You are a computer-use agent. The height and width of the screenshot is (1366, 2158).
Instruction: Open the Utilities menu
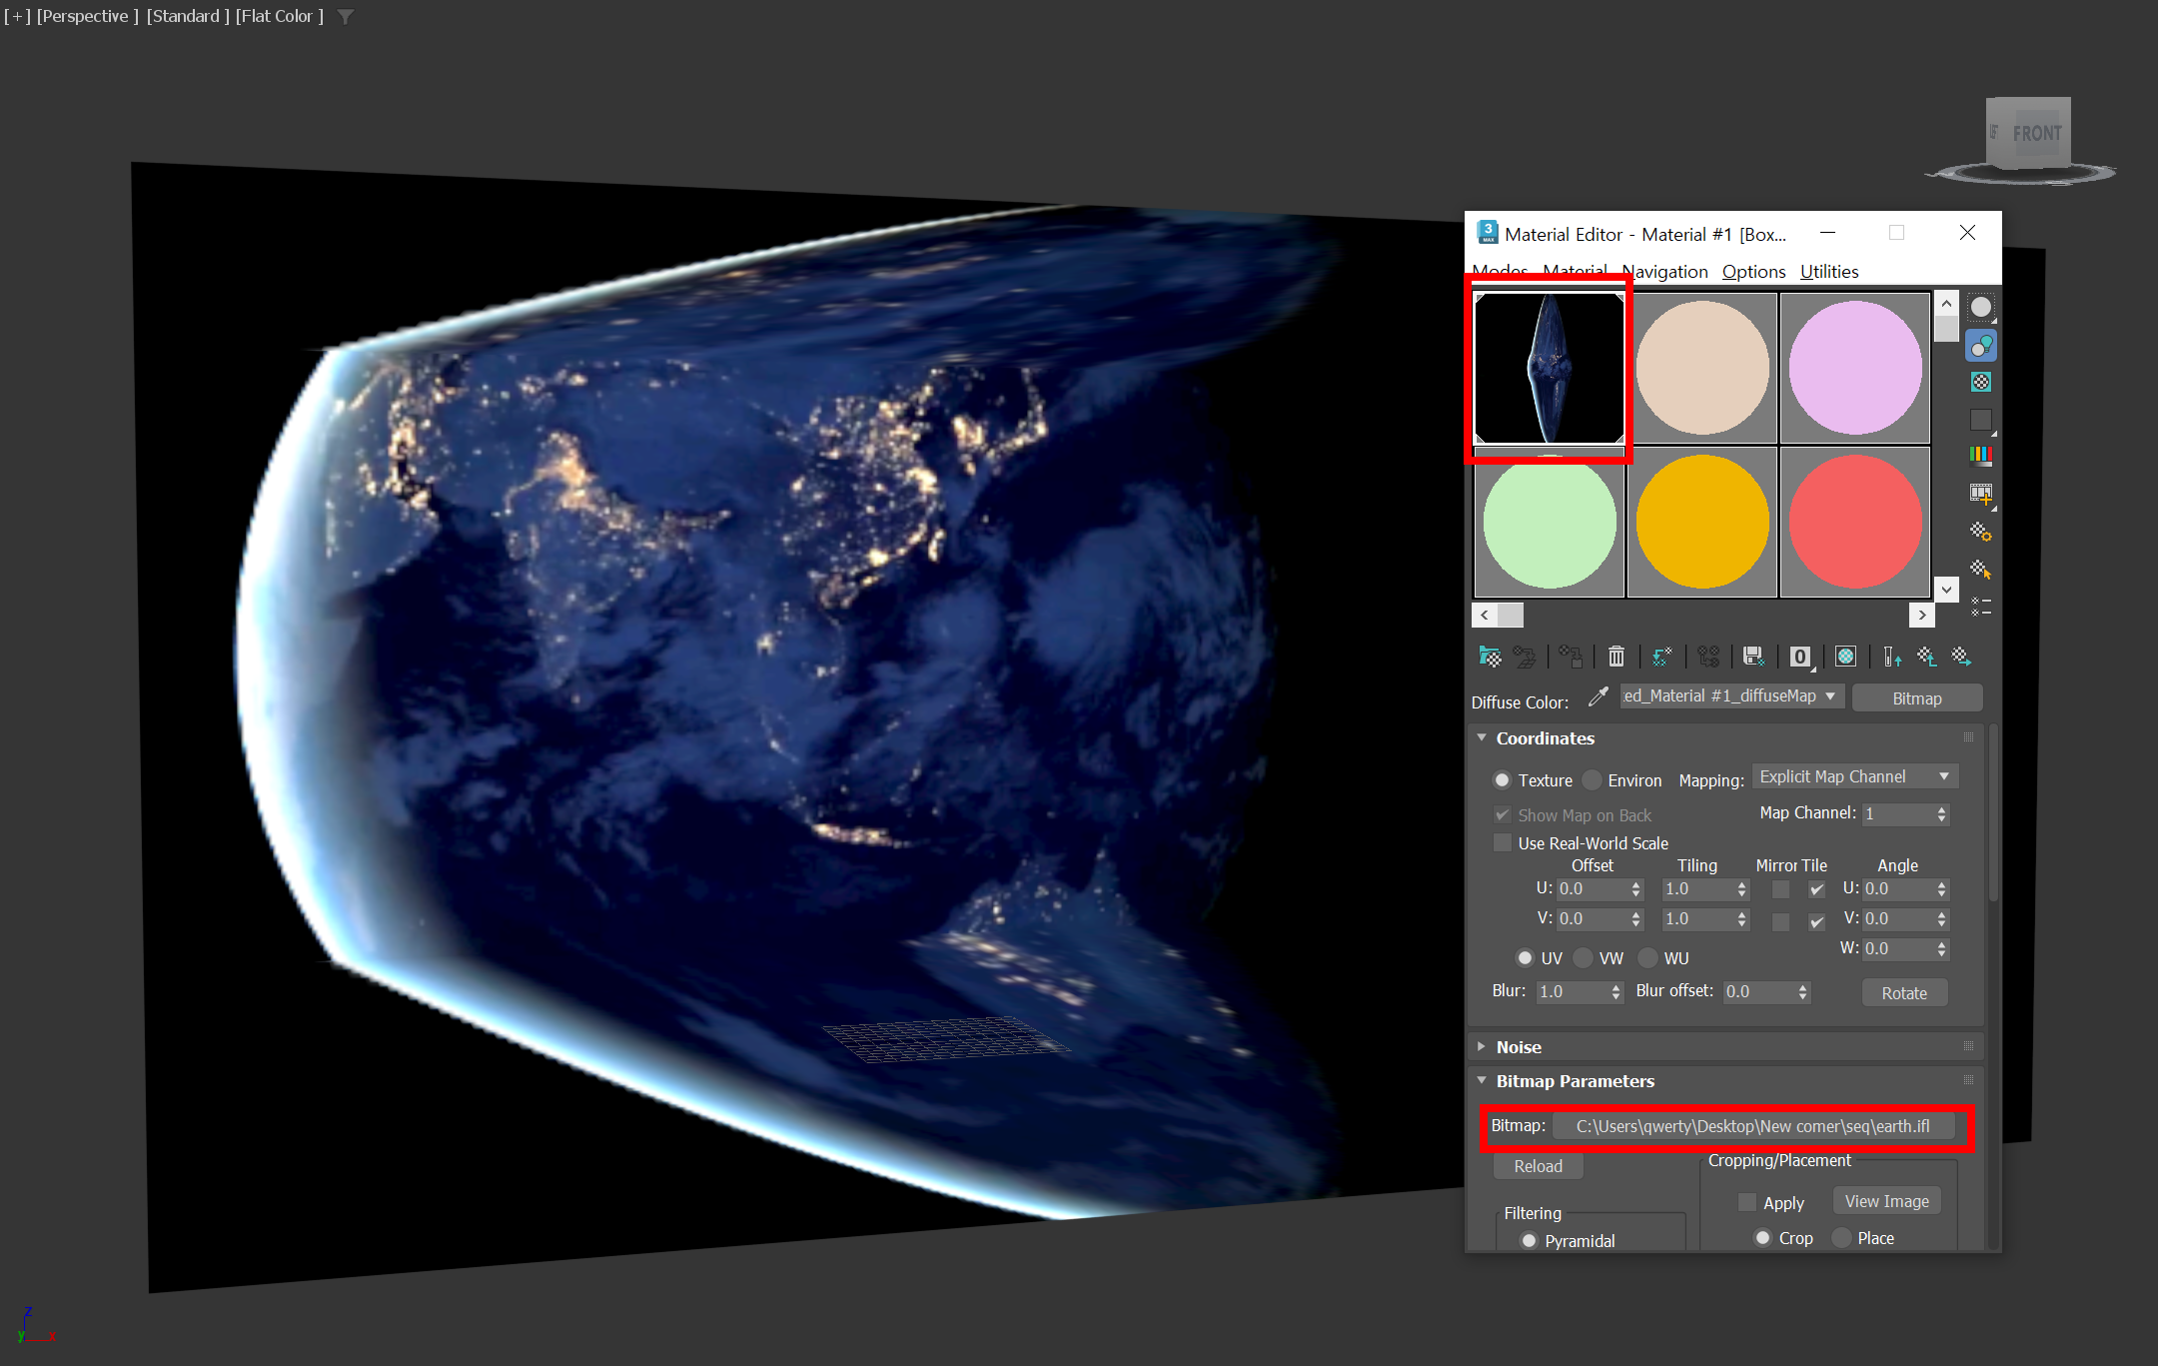click(x=1828, y=272)
